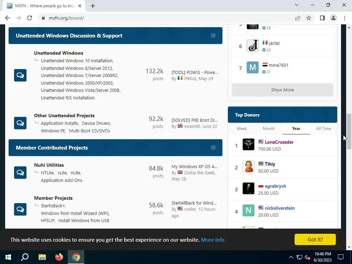352x264 pixels.
Task: Close the MSFN browser tab
Action: point(80,6)
